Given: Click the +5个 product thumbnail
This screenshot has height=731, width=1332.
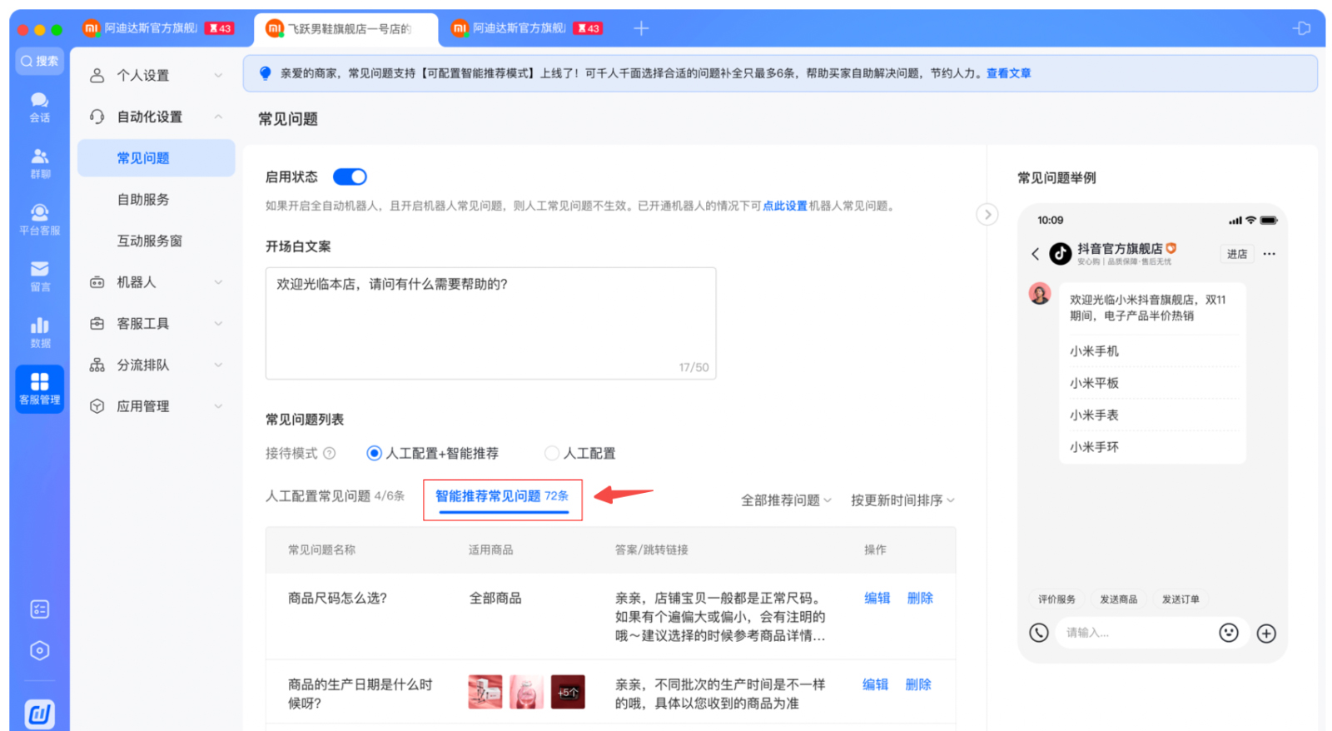Looking at the screenshot, I should (x=568, y=692).
